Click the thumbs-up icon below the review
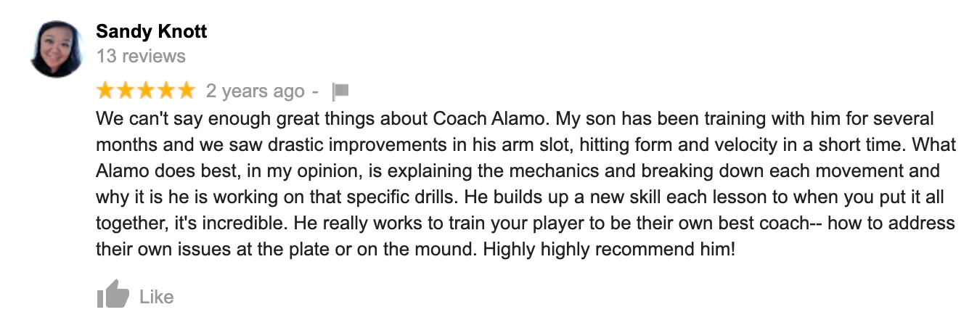977x328 pixels. (x=113, y=296)
